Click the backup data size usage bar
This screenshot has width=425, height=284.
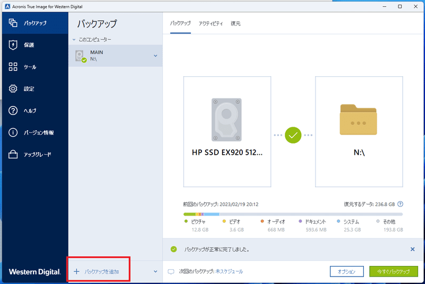pos(293,214)
